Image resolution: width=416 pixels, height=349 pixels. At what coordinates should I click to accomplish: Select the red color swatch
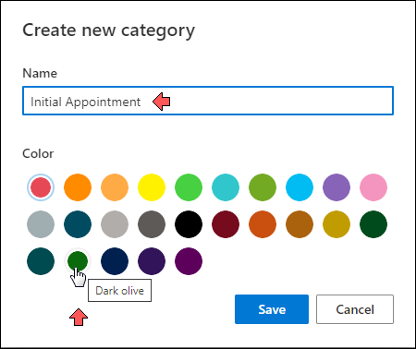coord(41,187)
